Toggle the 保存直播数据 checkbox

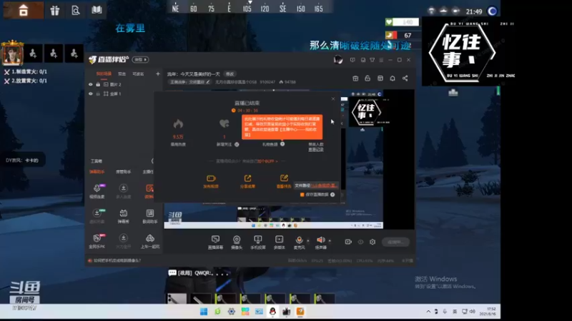click(302, 195)
